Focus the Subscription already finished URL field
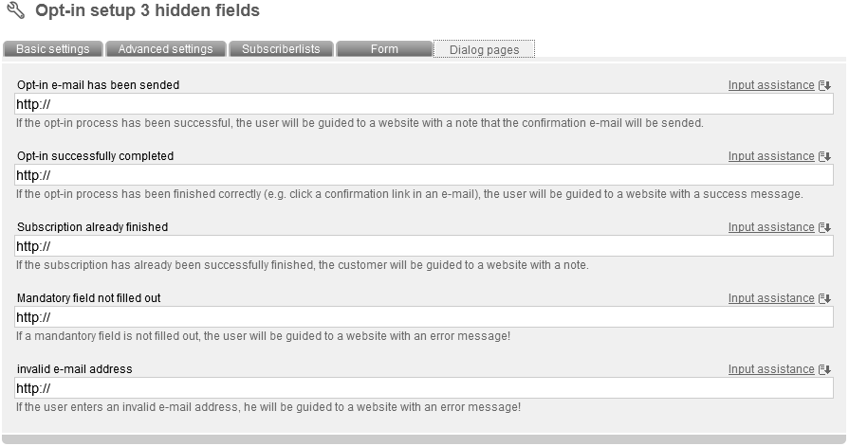 (423, 246)
